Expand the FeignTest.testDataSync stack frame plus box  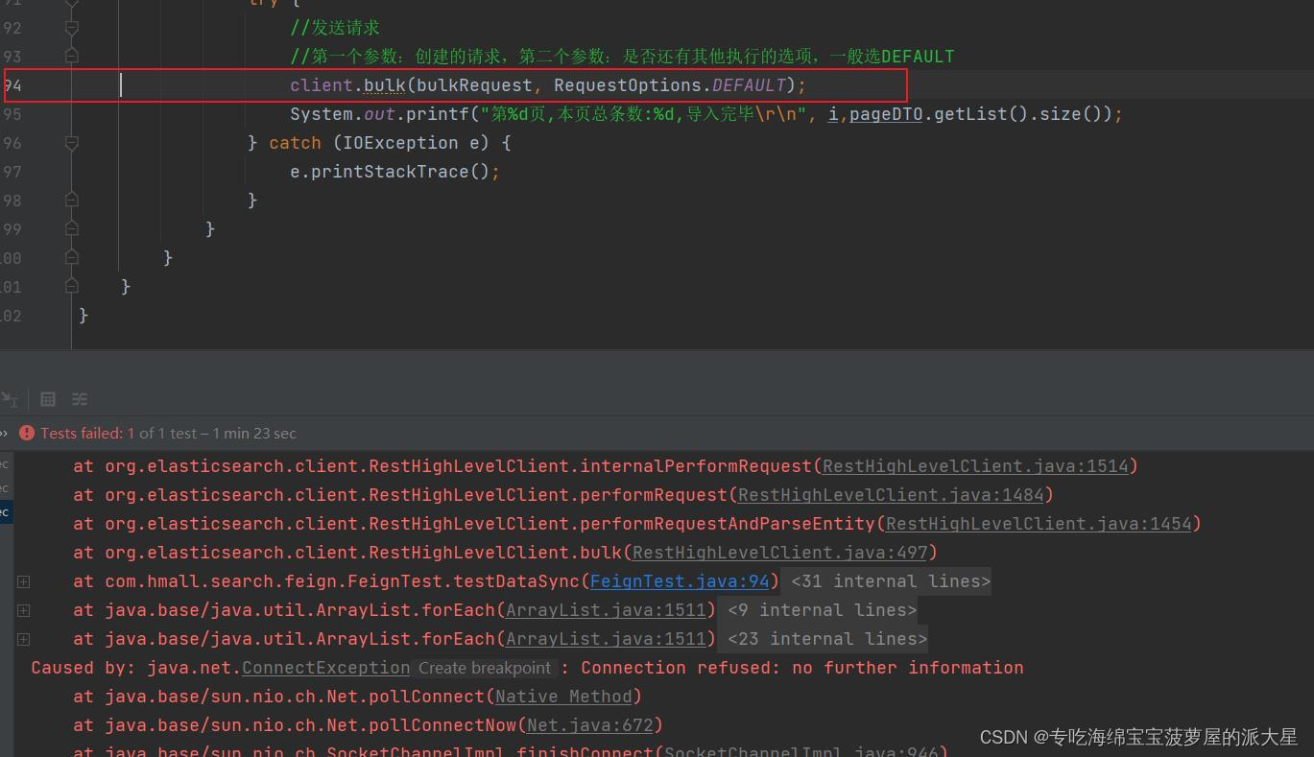(x=24, y=581)
